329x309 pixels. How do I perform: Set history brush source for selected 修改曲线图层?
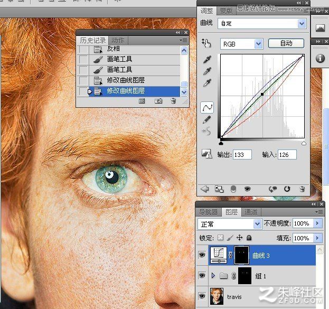click(x=83, y=91)
